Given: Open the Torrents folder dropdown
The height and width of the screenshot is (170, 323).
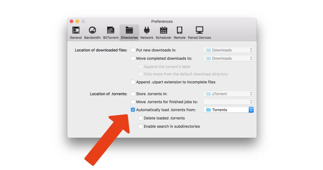Looking at the screenshot, I should click(x=228, y=110).
